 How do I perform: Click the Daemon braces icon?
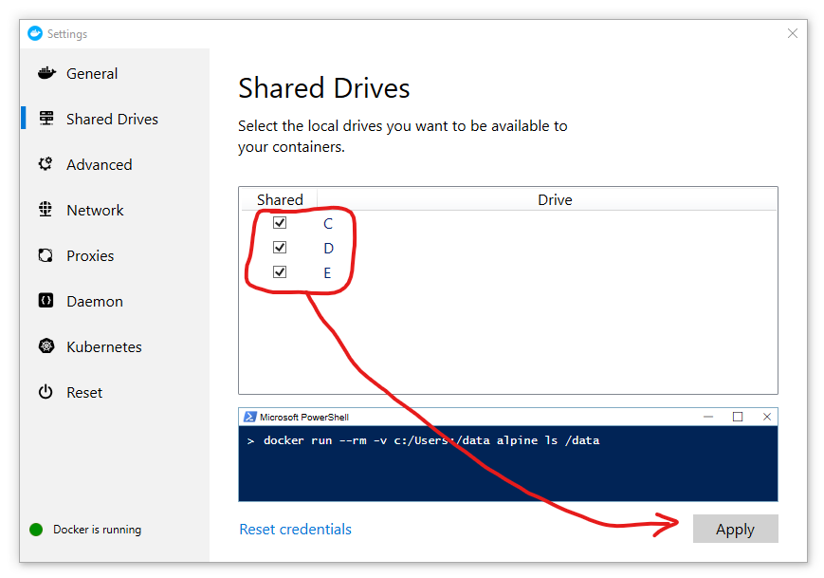[x=46, y=301]
